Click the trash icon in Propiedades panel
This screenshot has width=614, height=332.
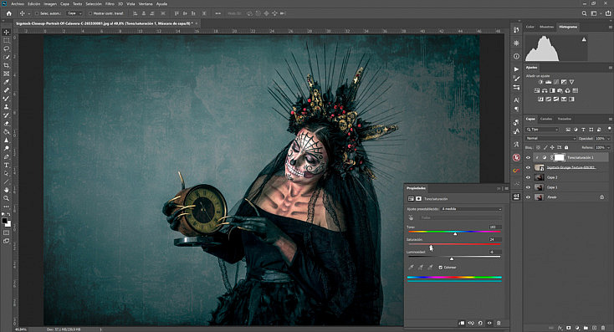click(x=499, y=323)
